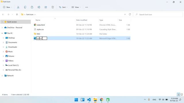Image resolution: width=184 pixels, height=103 pixels.
Task: Open Pictures in the sidebar
Action: point(11,56)
